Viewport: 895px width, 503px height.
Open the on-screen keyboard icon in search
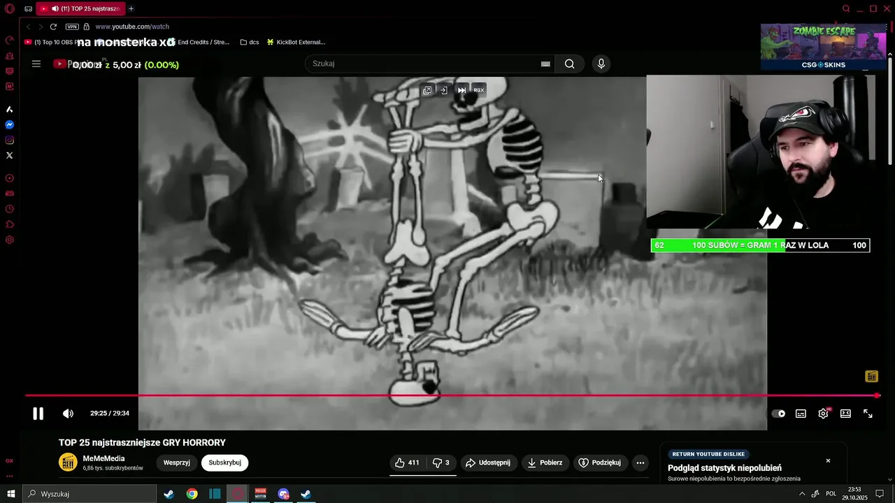(545, 64)
